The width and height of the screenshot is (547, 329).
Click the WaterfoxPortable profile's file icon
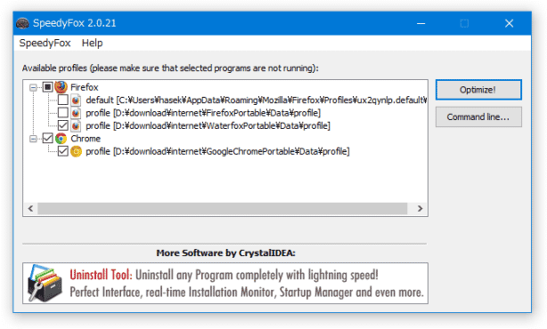click(x=76, y=125)
